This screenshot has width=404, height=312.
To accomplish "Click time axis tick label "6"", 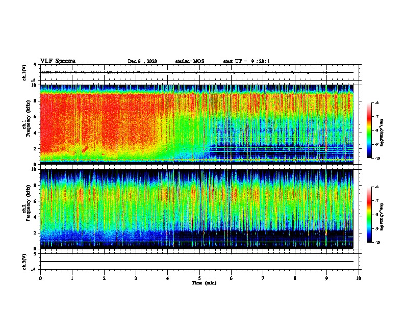I will point(232,278).
